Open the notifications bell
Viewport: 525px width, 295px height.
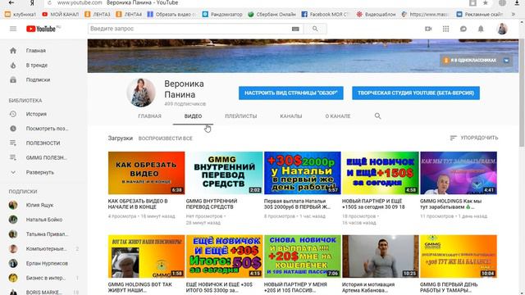coord(481,29)
